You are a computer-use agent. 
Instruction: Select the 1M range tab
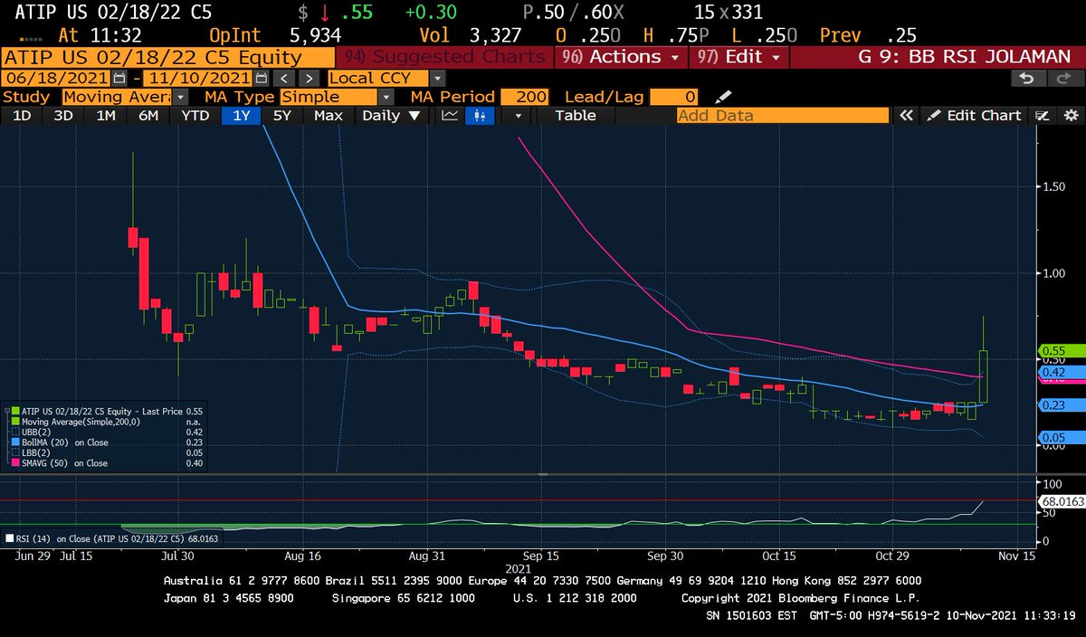click(x=105, y=115)
